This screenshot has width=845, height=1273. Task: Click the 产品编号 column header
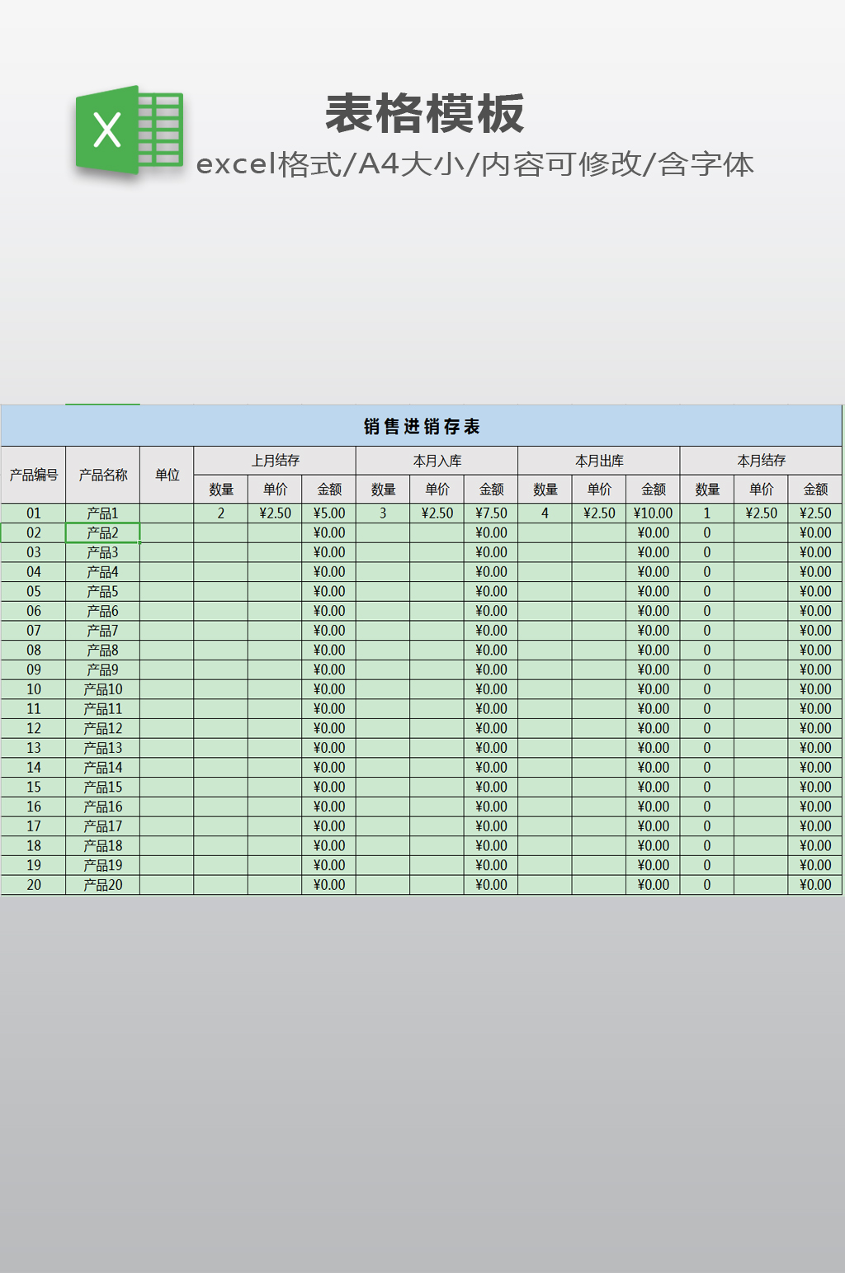(x=34, y=475)
